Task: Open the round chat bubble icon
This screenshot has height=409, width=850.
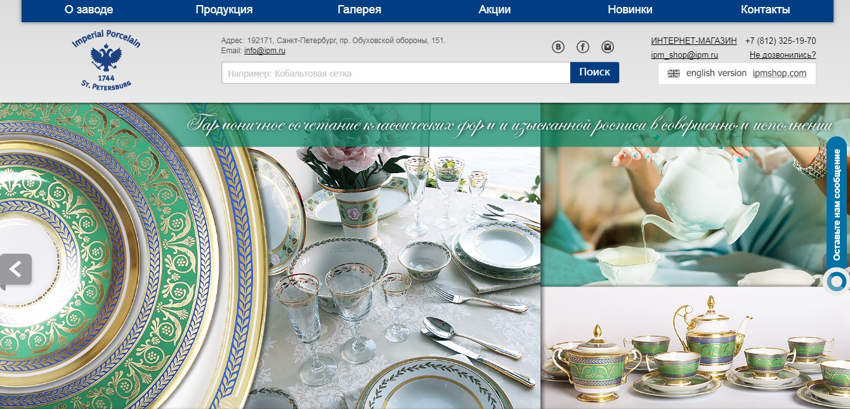Action: [x=837, y=280]
